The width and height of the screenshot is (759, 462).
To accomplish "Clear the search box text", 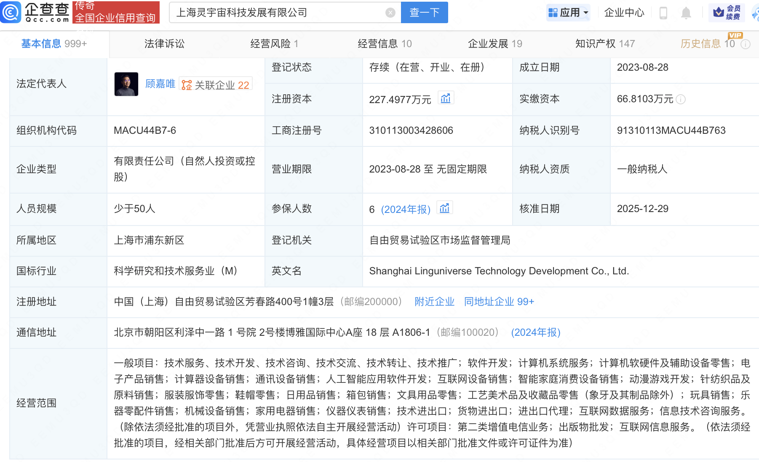I will coord(390,13).
